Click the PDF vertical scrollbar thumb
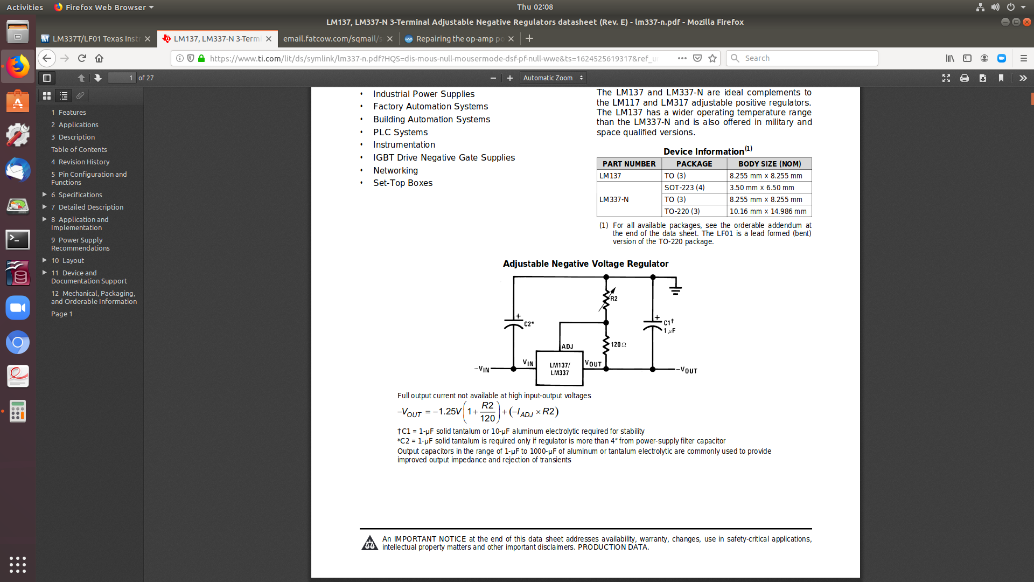 pos(1032,99)
